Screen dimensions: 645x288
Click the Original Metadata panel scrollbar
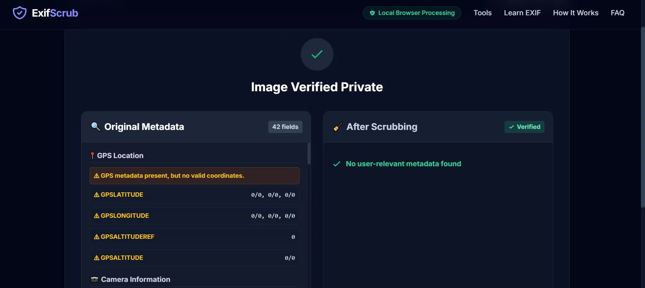309,154
